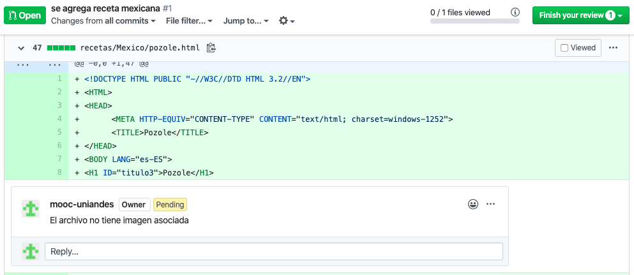Show files viewed info icon

click(x=515, y=13)
